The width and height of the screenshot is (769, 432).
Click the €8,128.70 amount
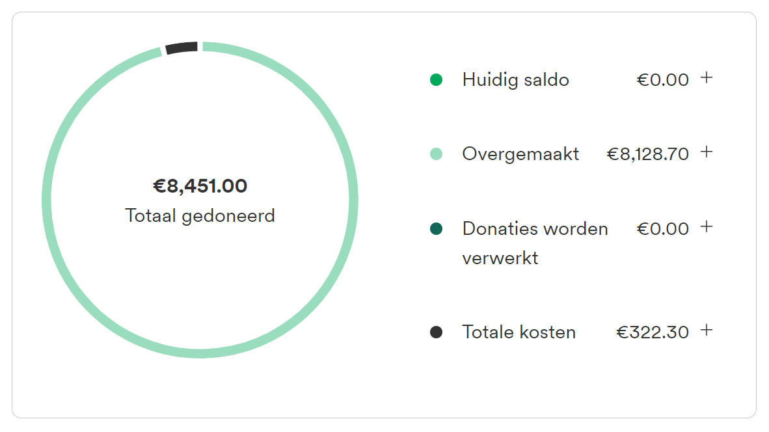647,154
